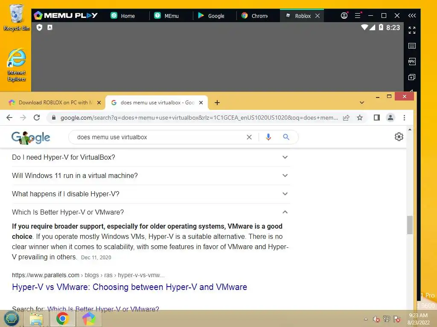Click network icon in system tray
This screenshot has height=327, width=437.
click(x=387, y=319)
